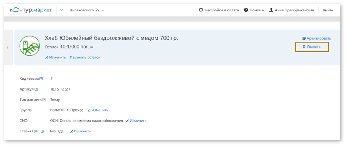Delete the product with Удалить

[x=312, y=47]
